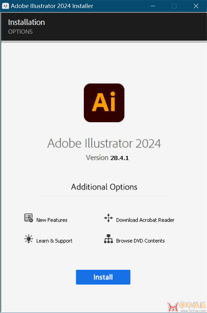207x313 pixels.
Task: Click the Adobe Illustrator Ai logo
Action: tap(104, 103)
